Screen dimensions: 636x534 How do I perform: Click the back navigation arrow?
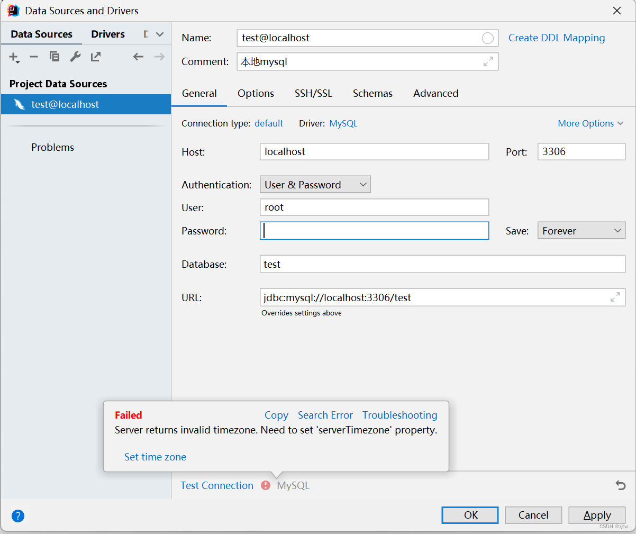138,57
